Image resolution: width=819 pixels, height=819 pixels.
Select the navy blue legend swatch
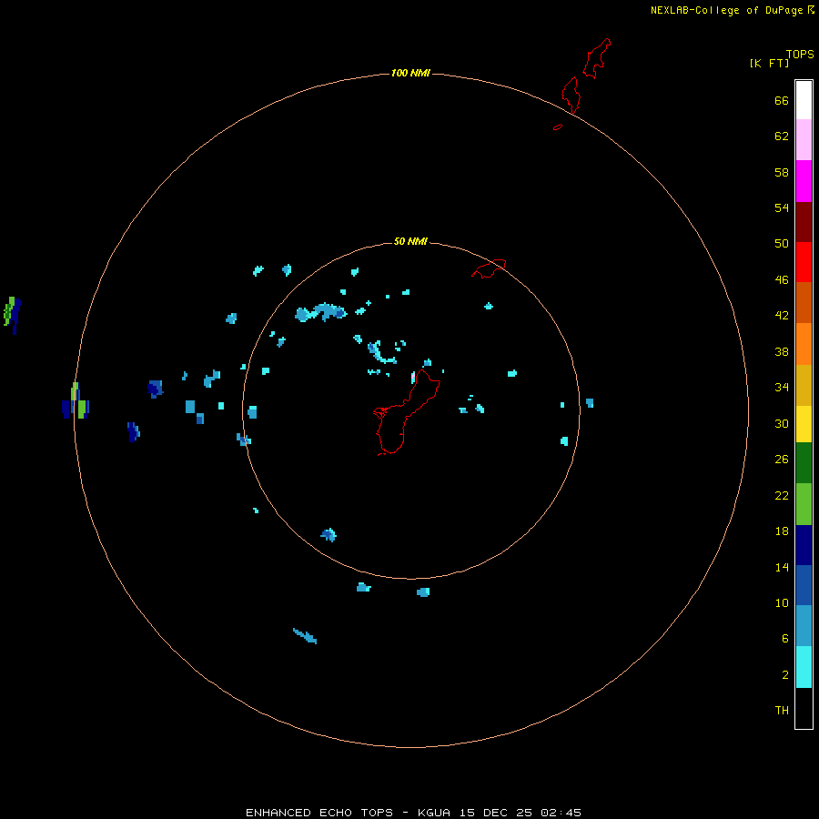(x=804, y=545)
